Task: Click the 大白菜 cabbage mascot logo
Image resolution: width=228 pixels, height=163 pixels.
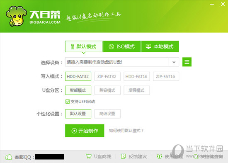Action: pos(16,16)
